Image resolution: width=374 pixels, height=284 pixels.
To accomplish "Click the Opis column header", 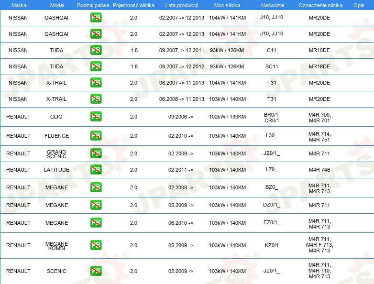I will 358,5.
